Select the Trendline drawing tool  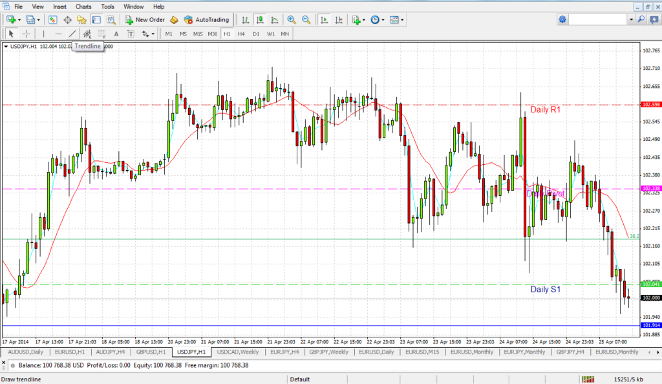(72, 34)
